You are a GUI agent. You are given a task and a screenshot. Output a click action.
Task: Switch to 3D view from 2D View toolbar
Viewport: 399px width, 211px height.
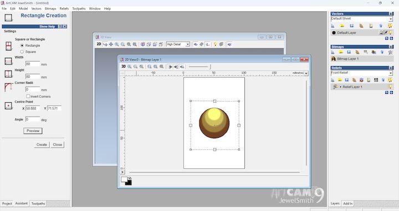click(124, 67)
